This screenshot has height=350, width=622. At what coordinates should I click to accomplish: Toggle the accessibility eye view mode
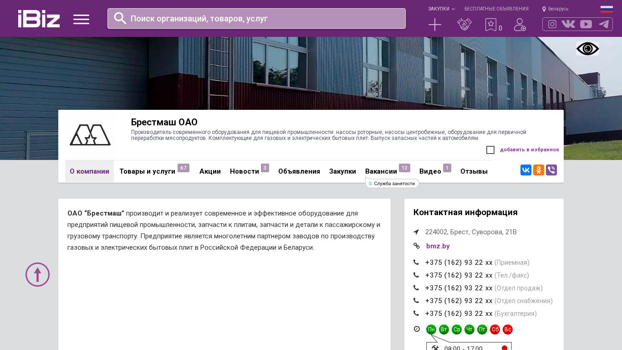[x=587, y=49]
